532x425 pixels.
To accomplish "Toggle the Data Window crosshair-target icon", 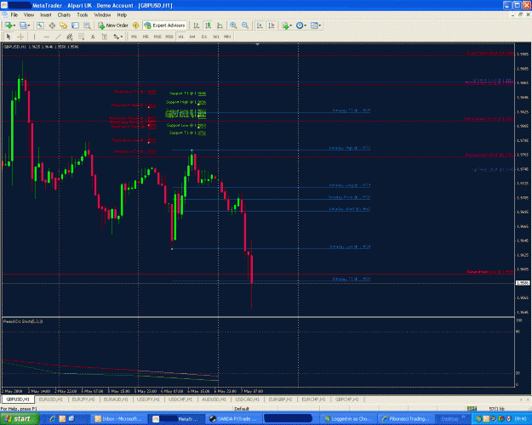I will [x=52, y=25].
